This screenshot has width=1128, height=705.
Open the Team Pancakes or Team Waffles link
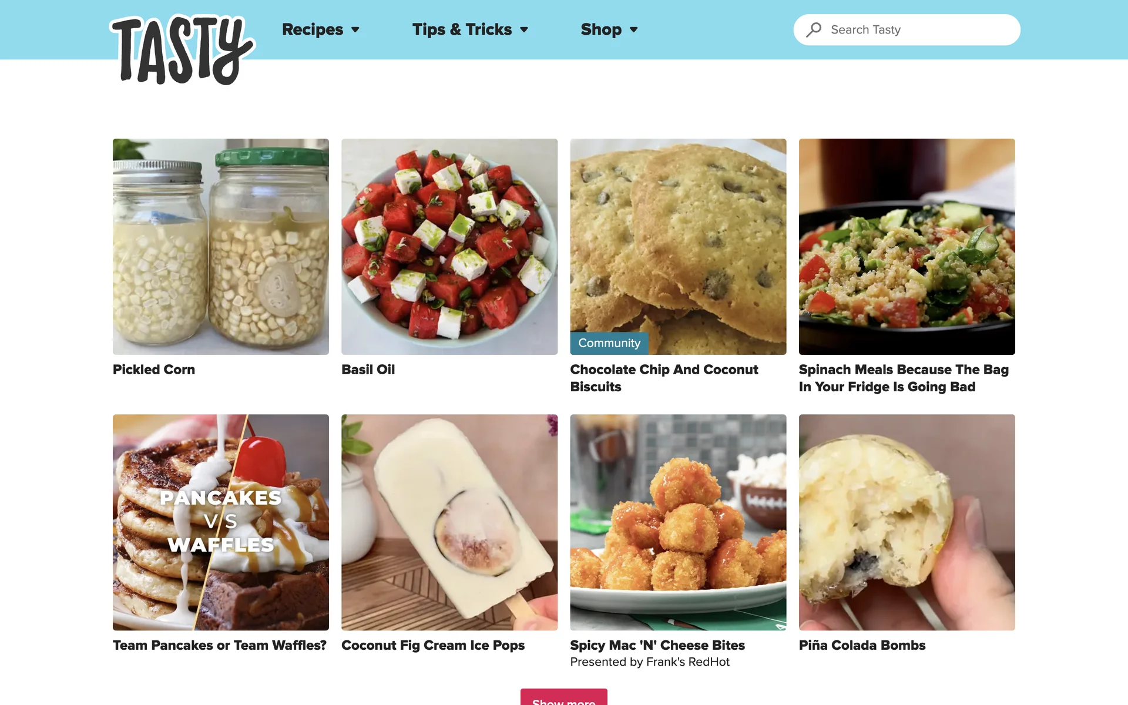click(220, 645)
